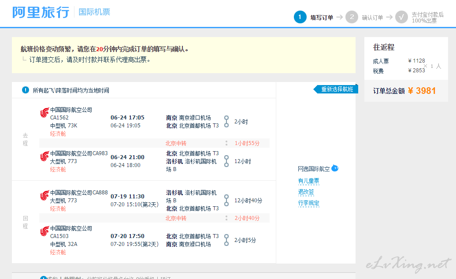Click departure time 07-19 11:30

127,197
